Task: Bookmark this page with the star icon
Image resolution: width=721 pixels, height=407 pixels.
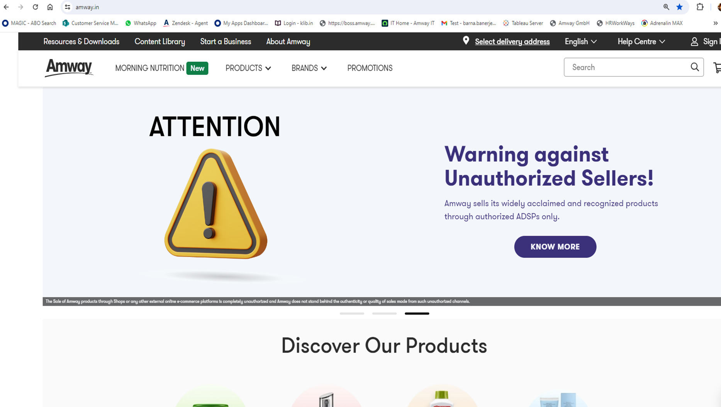Action: pos(680,7)
